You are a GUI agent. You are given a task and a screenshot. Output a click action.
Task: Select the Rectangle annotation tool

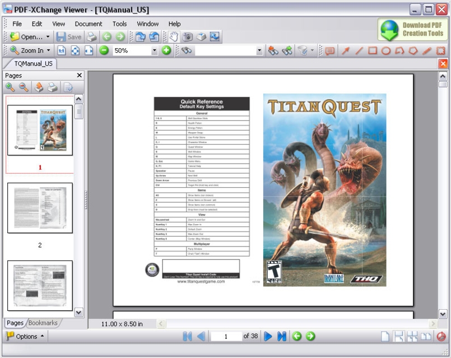click(x=373, y=50)
